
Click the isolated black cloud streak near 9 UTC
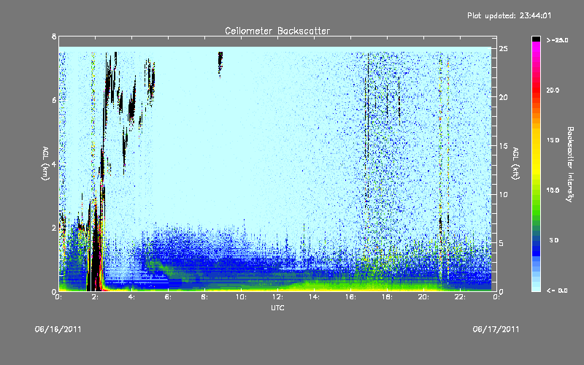click(220, 64)
